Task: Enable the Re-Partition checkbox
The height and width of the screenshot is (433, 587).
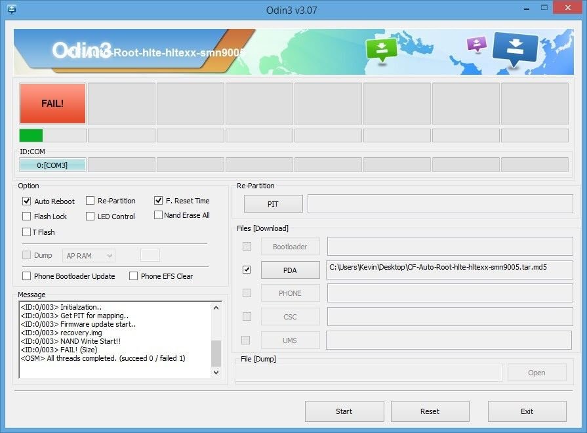Action: pos(91,201)
